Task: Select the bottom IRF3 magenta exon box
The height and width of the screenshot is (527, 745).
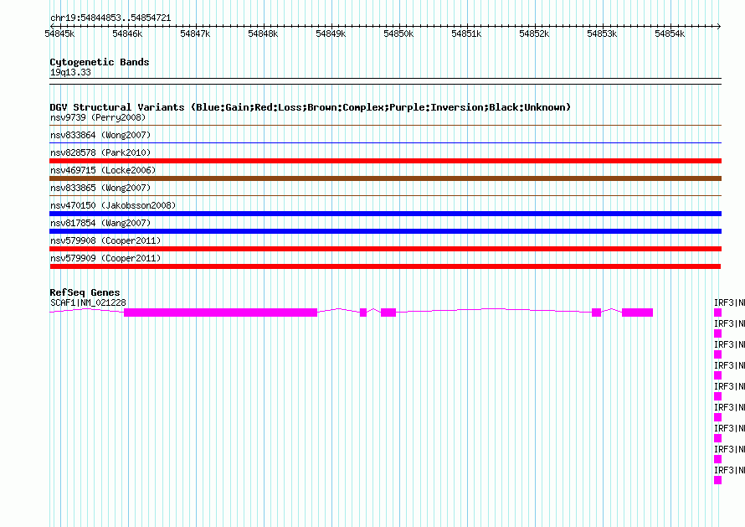Action: pyautogui.click(x=718, y=480)
